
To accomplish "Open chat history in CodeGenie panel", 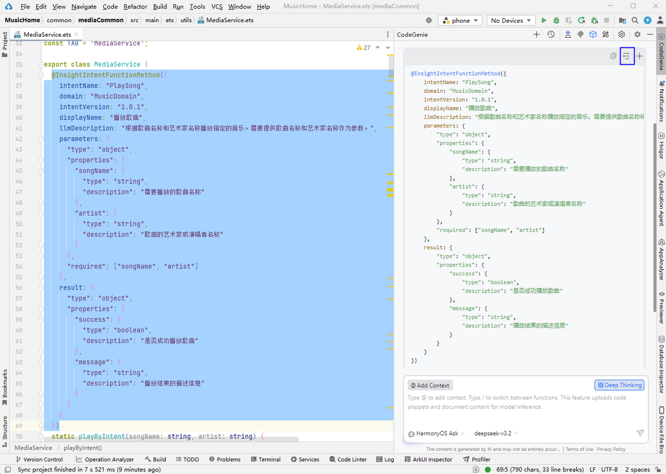I will tap(551, 34).
